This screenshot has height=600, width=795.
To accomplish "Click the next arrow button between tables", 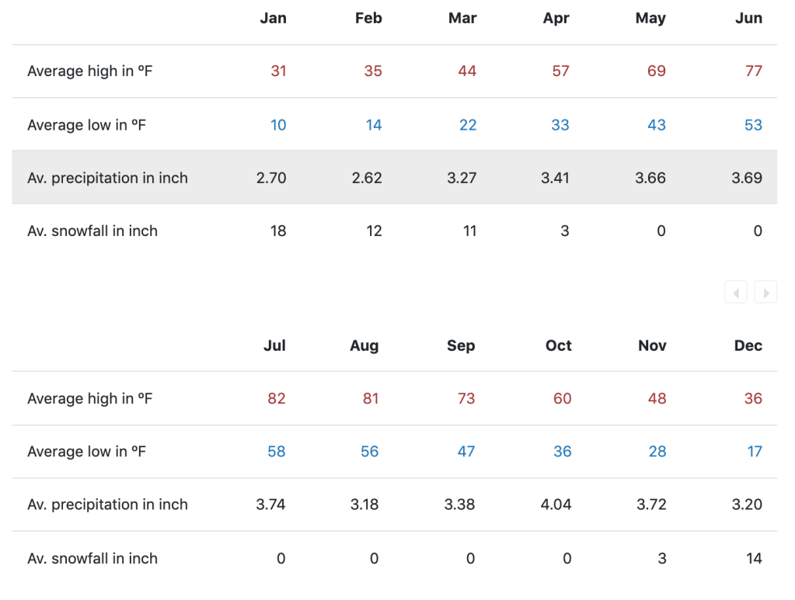I will pyautogui.click(x=765, y=293).
